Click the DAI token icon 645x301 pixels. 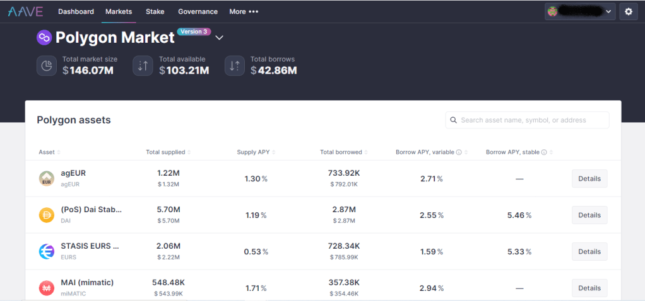(47, 215)
